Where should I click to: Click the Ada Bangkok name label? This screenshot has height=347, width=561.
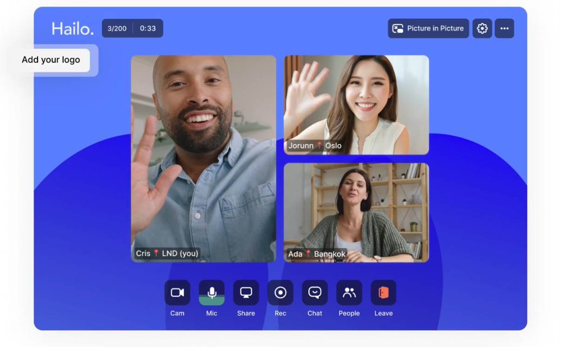pyautogui.click(x=317, y=254)
